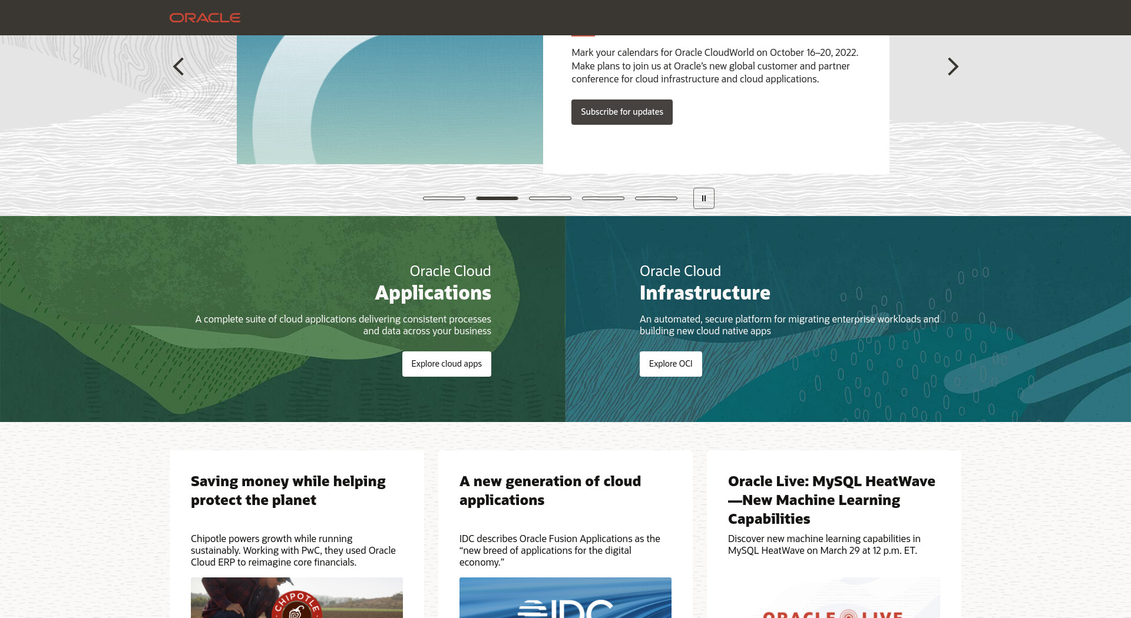The width and height of the screenshot is (1131, 618).
Task: Open 'Saving money while helping protect the planet' heading
Action: [288, 490]
